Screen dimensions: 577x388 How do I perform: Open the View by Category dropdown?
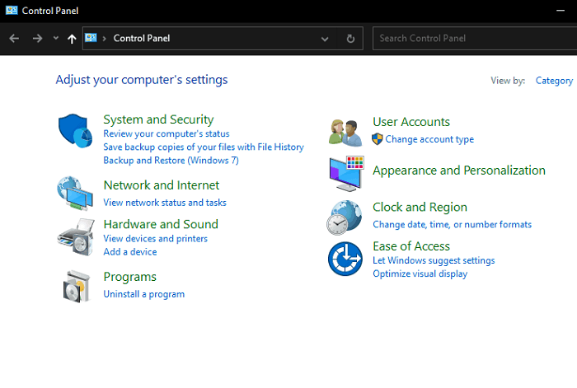coord(554,81)
